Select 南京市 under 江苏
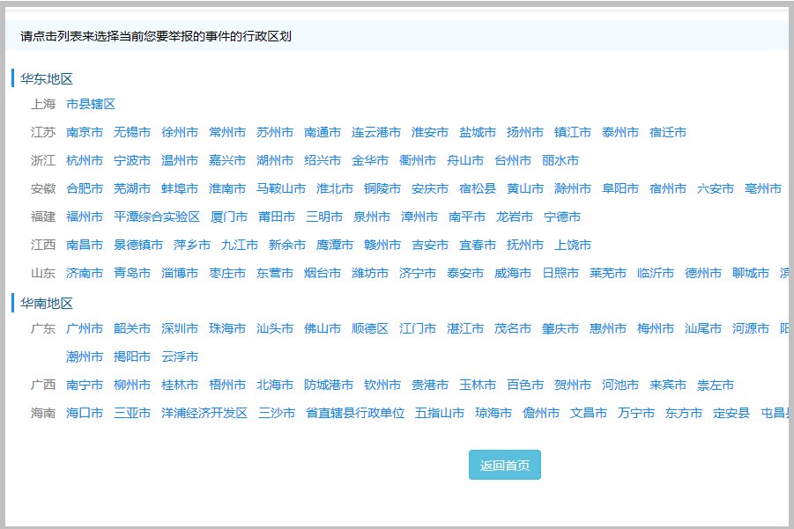 85,133
